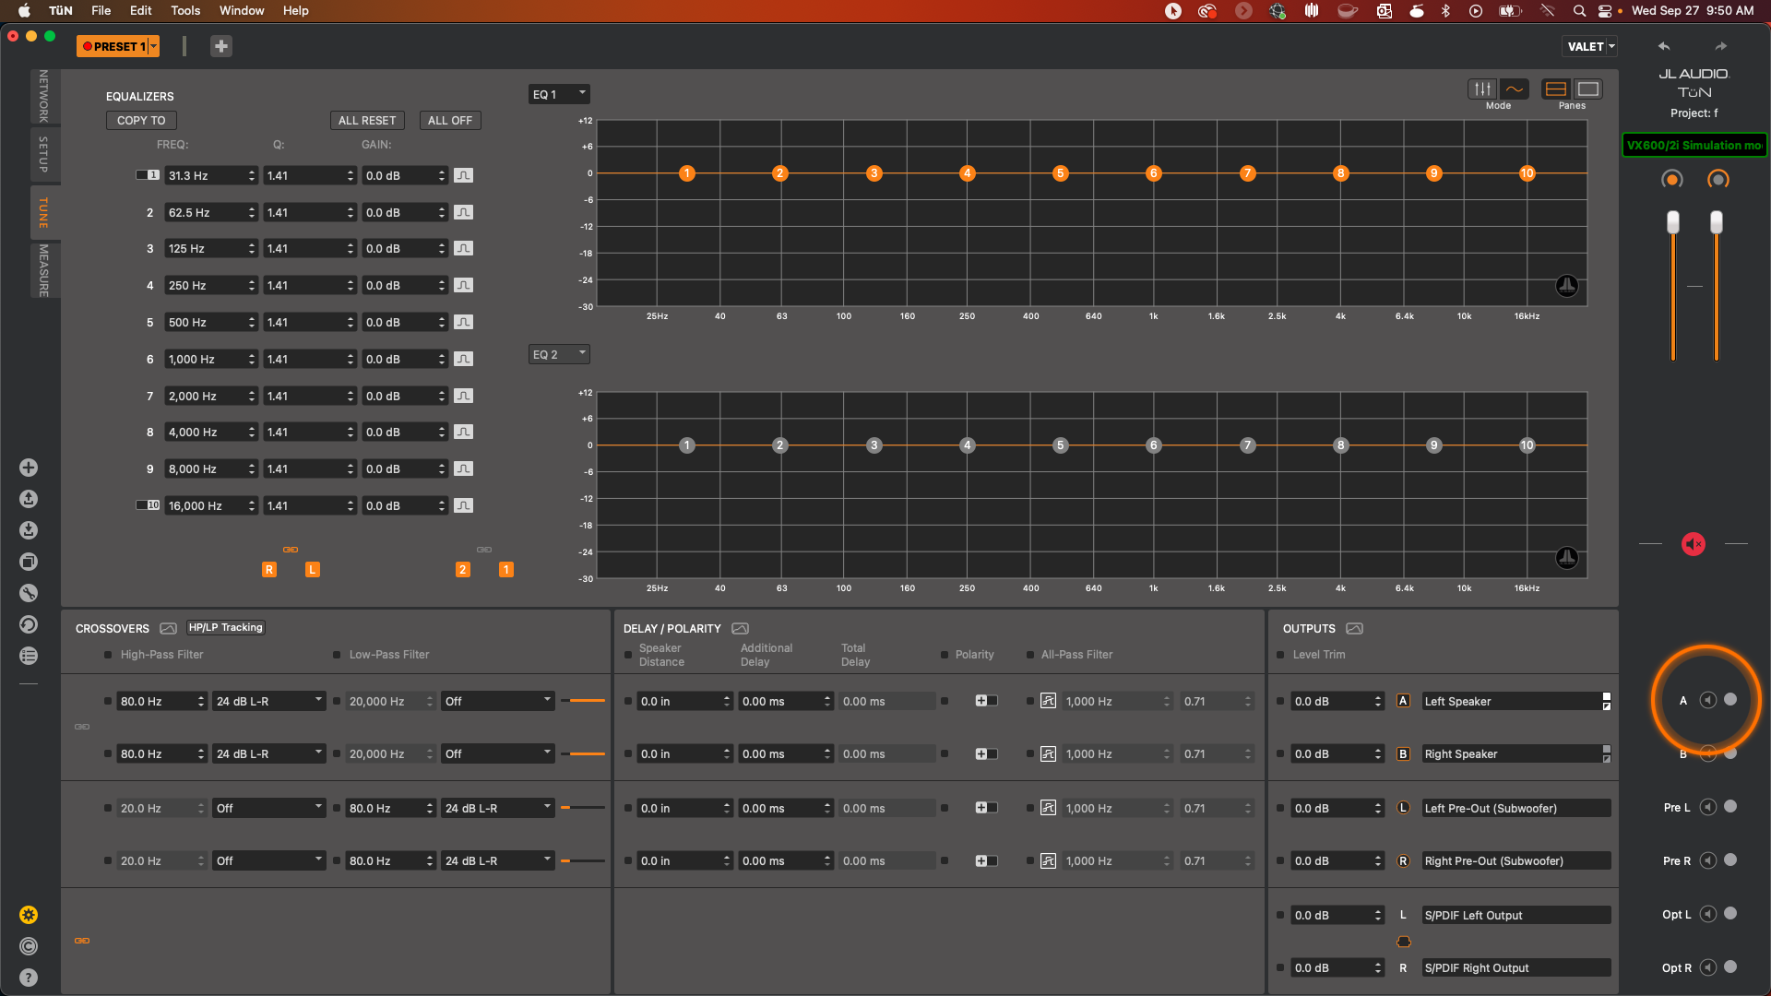Click the duplicate icon in the left sidebar
Screen dimensions: 1771x996
coord(29,562)
